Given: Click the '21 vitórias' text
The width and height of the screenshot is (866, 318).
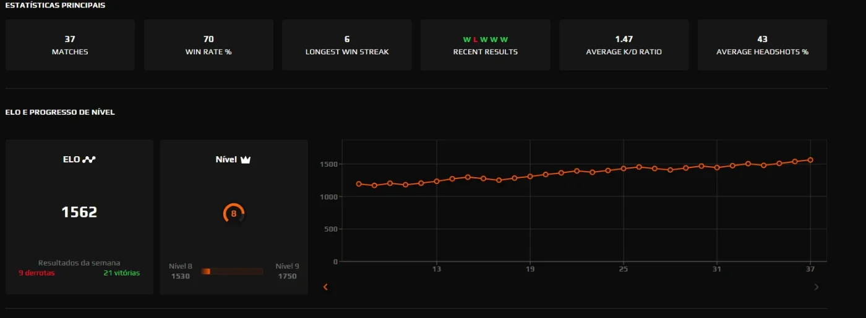Looking at the screenshot, I should pyautogui.click(x=122, y=273).
